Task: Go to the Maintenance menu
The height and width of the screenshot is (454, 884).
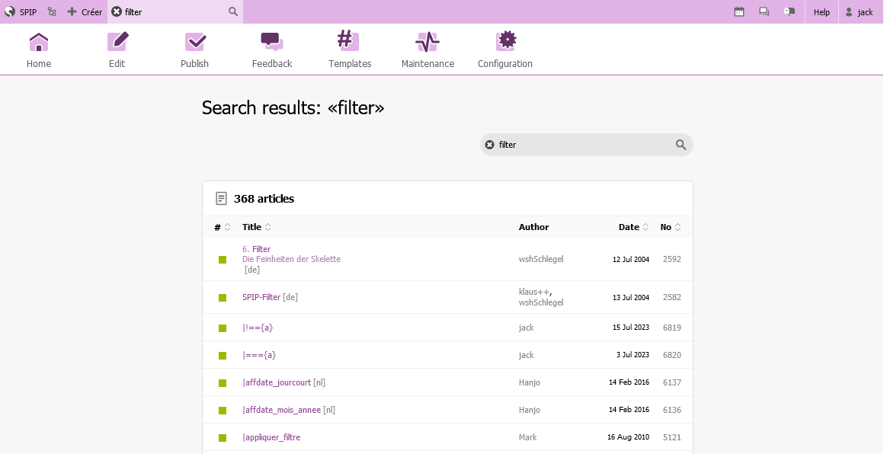Action: [x=428, y=50]
